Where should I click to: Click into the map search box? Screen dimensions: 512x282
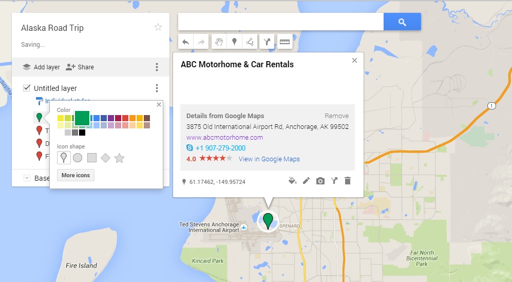click(281, 22)
